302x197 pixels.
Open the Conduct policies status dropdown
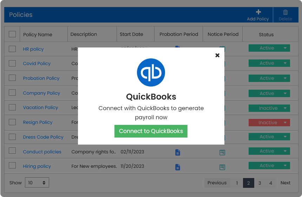pos(269,151)
